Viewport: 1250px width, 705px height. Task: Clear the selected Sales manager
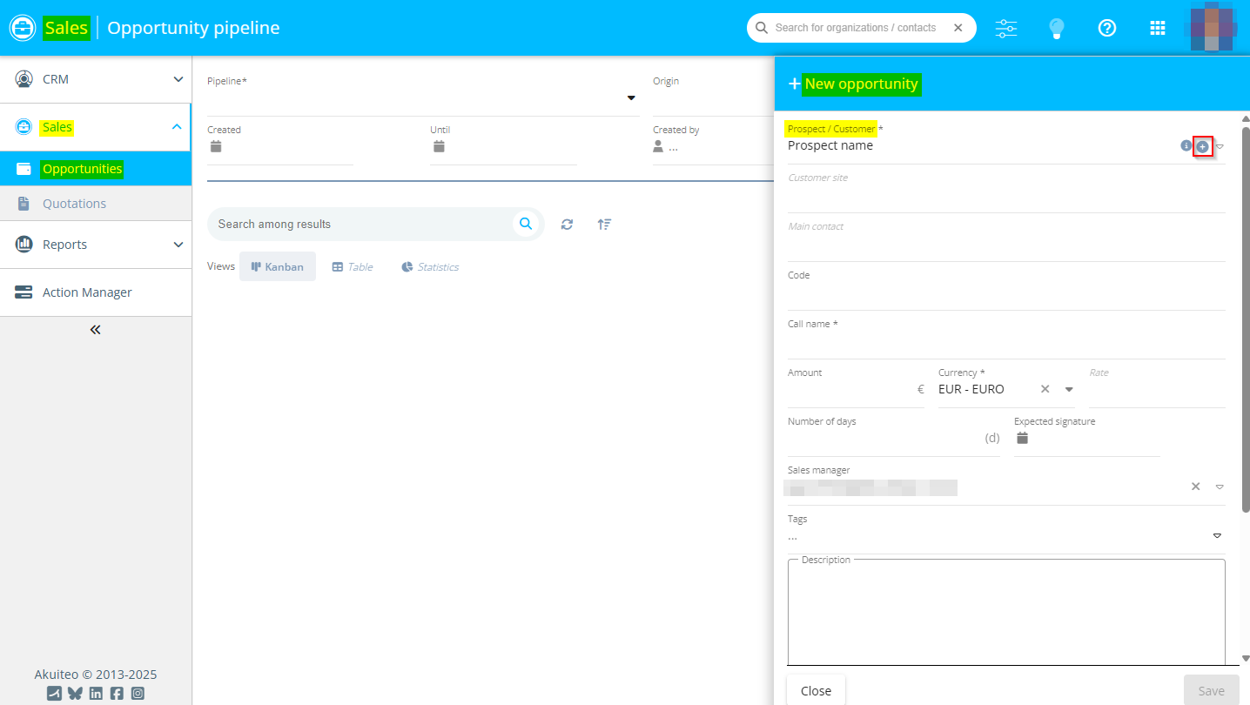click(x=1196, y=487)
